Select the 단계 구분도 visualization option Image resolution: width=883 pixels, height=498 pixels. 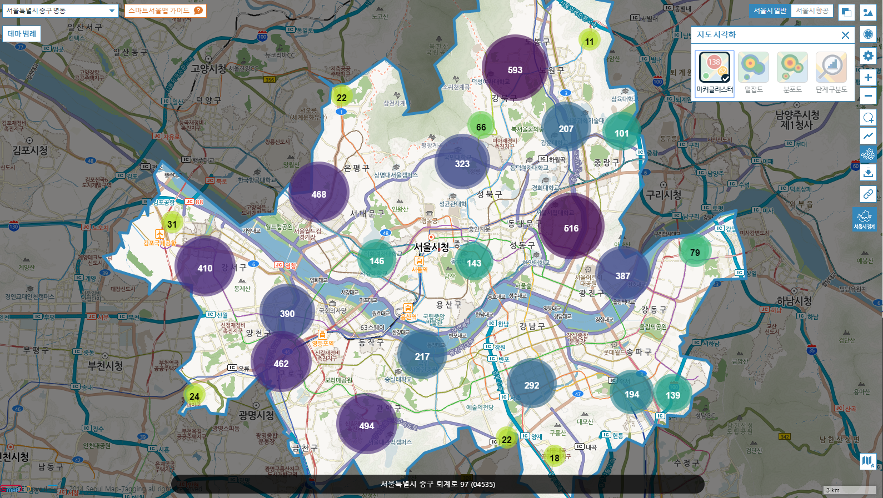tap(831, 74)
